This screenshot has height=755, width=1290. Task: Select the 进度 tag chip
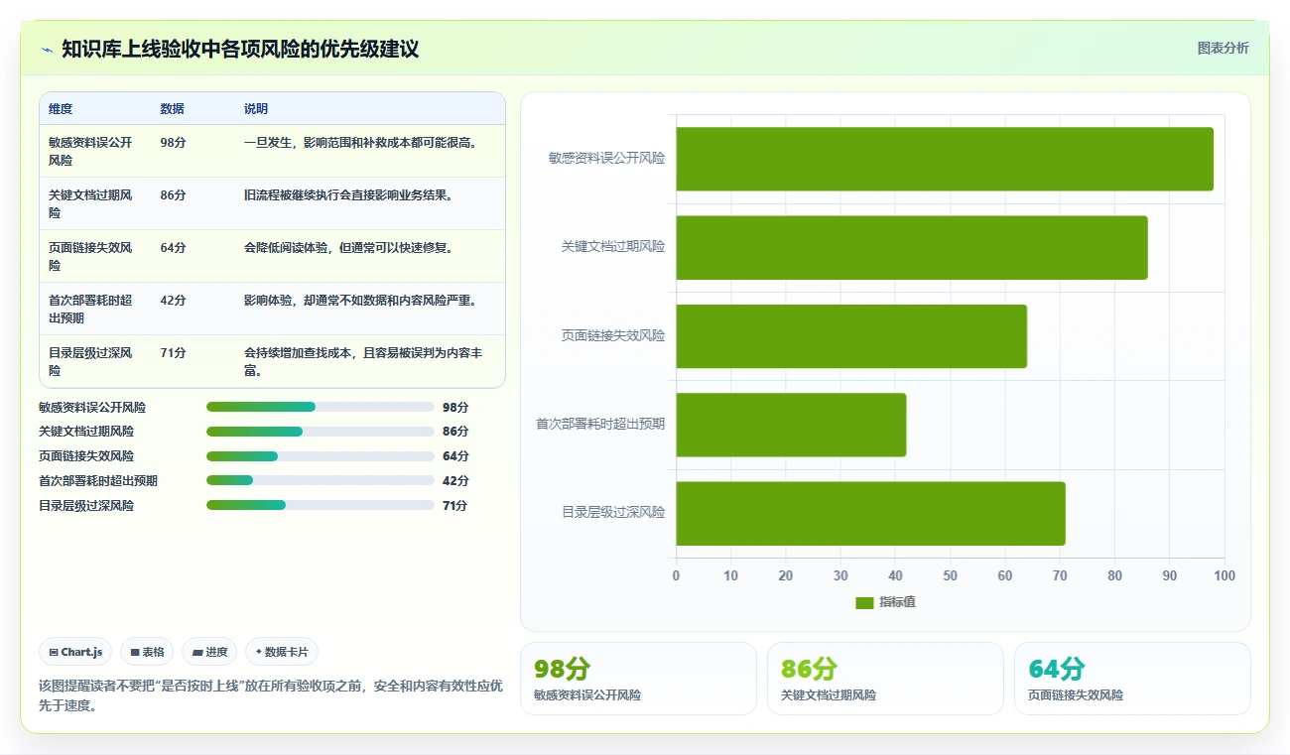coord(209,652)
